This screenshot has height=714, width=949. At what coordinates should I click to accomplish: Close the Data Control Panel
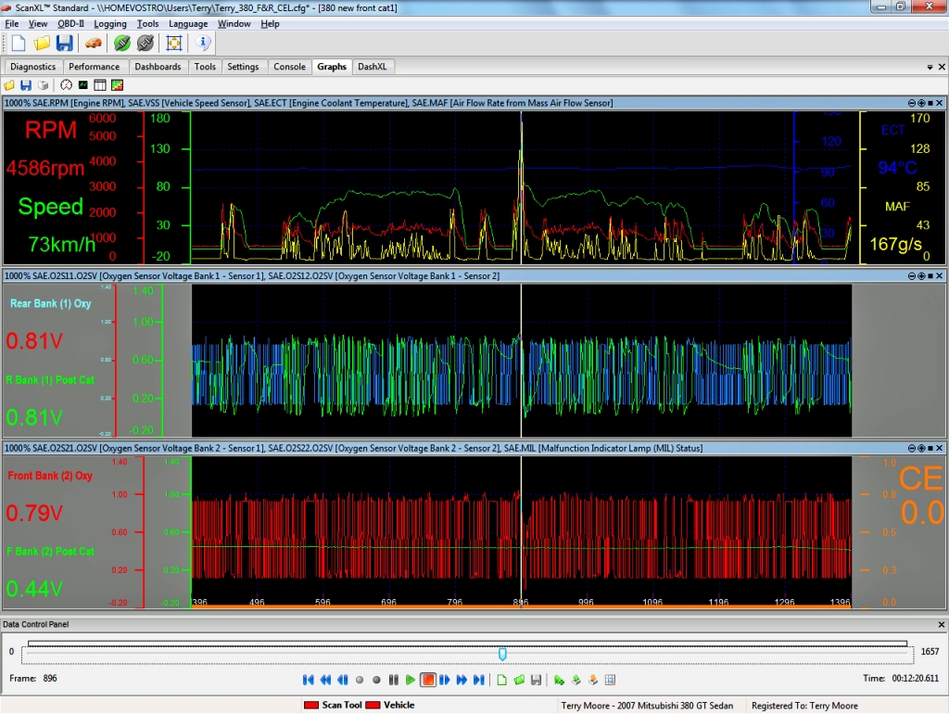click(x=941, y=625)
